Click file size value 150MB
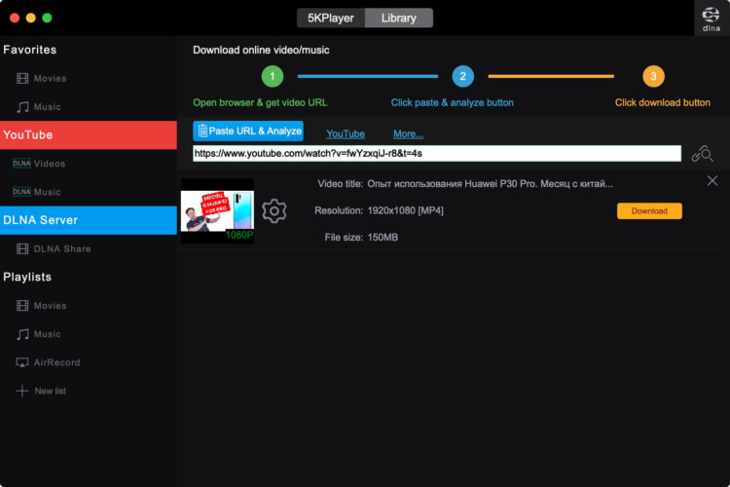The height and width of the screenshot is (487, 730). click(x=383, y=238)
